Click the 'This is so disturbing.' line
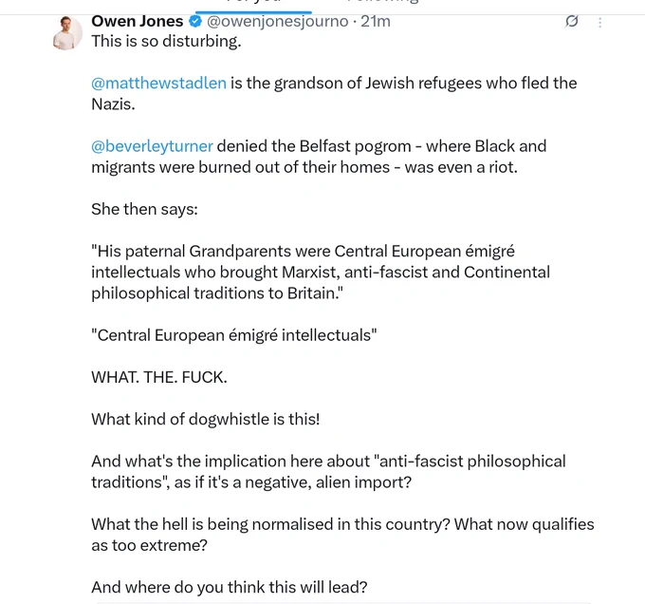 point(166,41)
